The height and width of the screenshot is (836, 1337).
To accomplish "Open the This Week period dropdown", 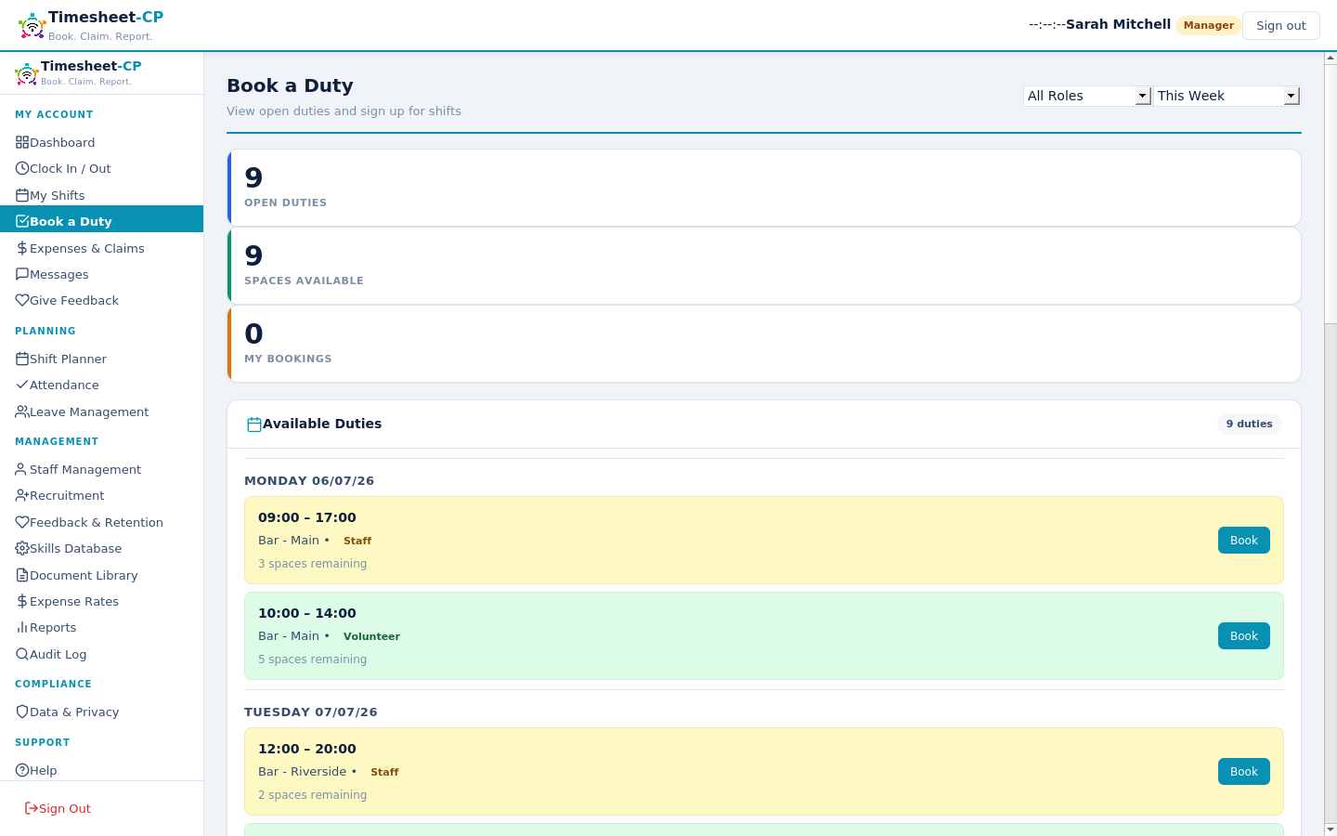I will (1227, 96).
